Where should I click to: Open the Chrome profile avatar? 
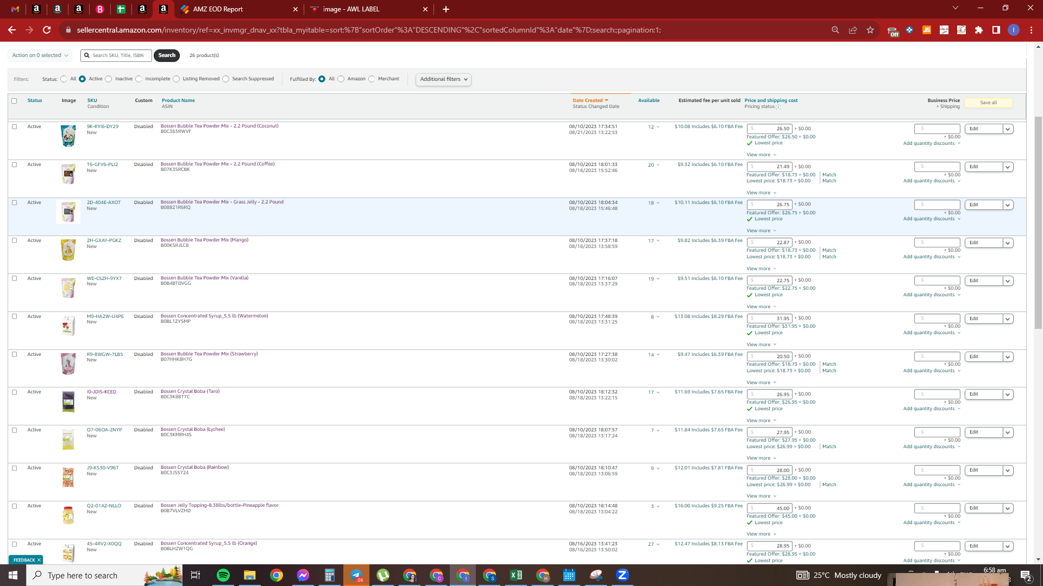(1014, 30)
